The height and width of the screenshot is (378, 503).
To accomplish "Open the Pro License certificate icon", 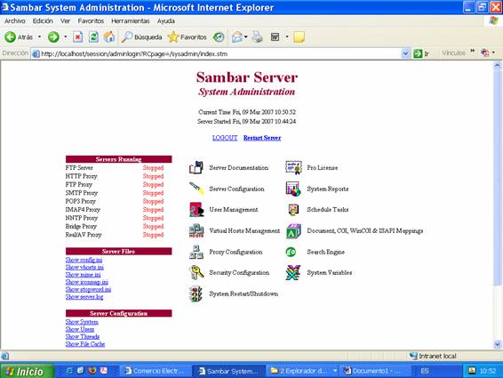I will (293, 167).
